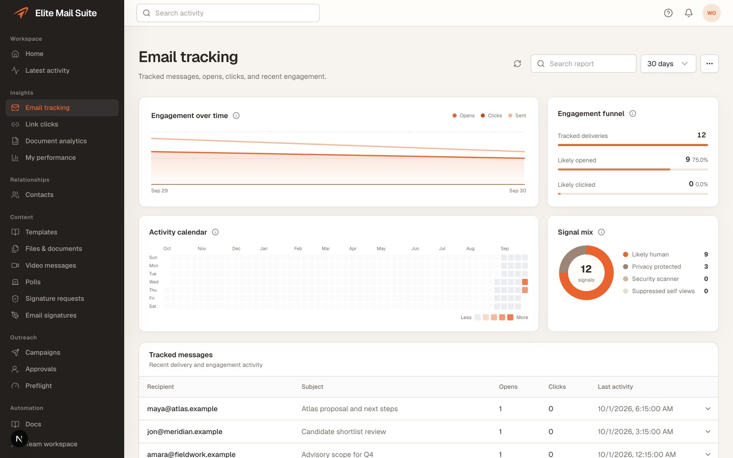Show info for Signal mix
The height and width of the screenshot is (458, 733).
coord(601,232)
